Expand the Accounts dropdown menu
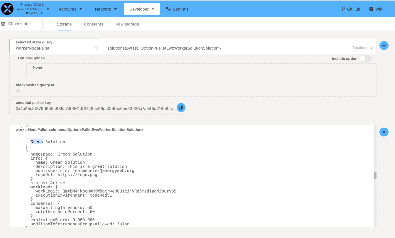Image resolution: width=395 pixels, height=238 pixels. tap(70, 9)
